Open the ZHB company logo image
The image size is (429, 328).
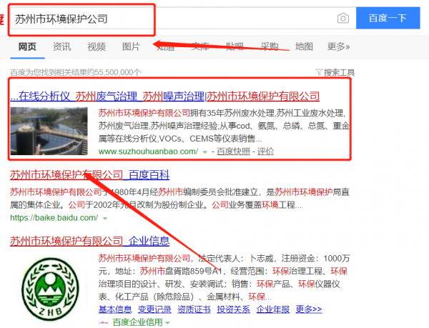coord(49,288)
